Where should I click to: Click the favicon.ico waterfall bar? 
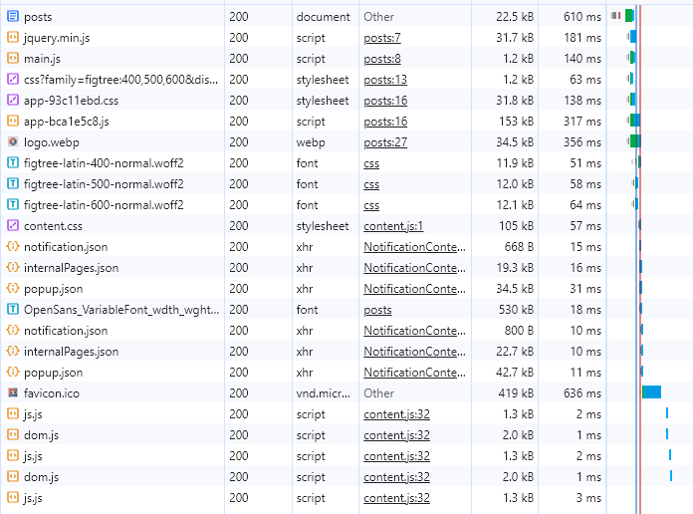[651, 391]
